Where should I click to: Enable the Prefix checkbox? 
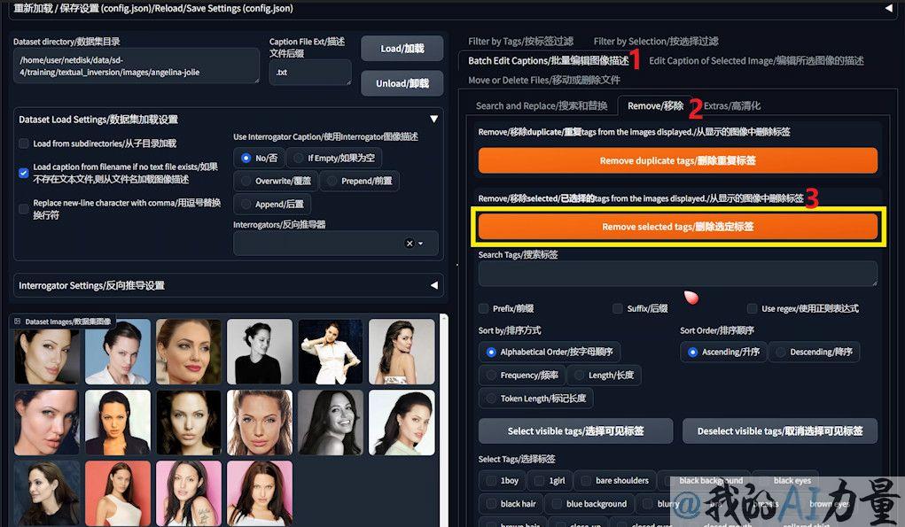pos(484,308)
